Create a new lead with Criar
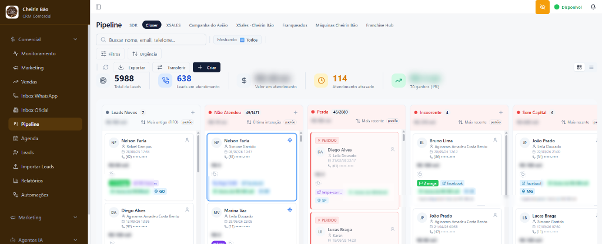This screenshot has width=602, height=244. click(206, 67)
